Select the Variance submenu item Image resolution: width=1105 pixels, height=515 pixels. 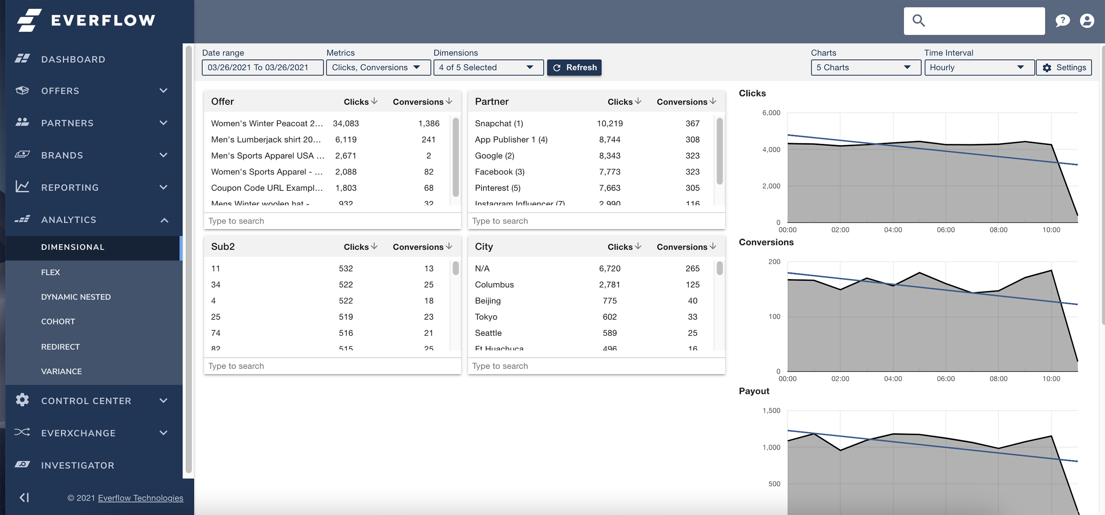[61, 371]
